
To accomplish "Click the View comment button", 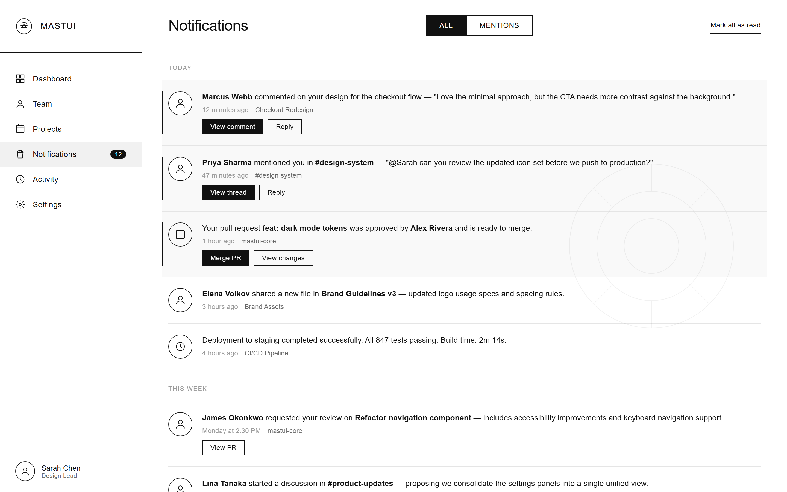I will point(233,127).
